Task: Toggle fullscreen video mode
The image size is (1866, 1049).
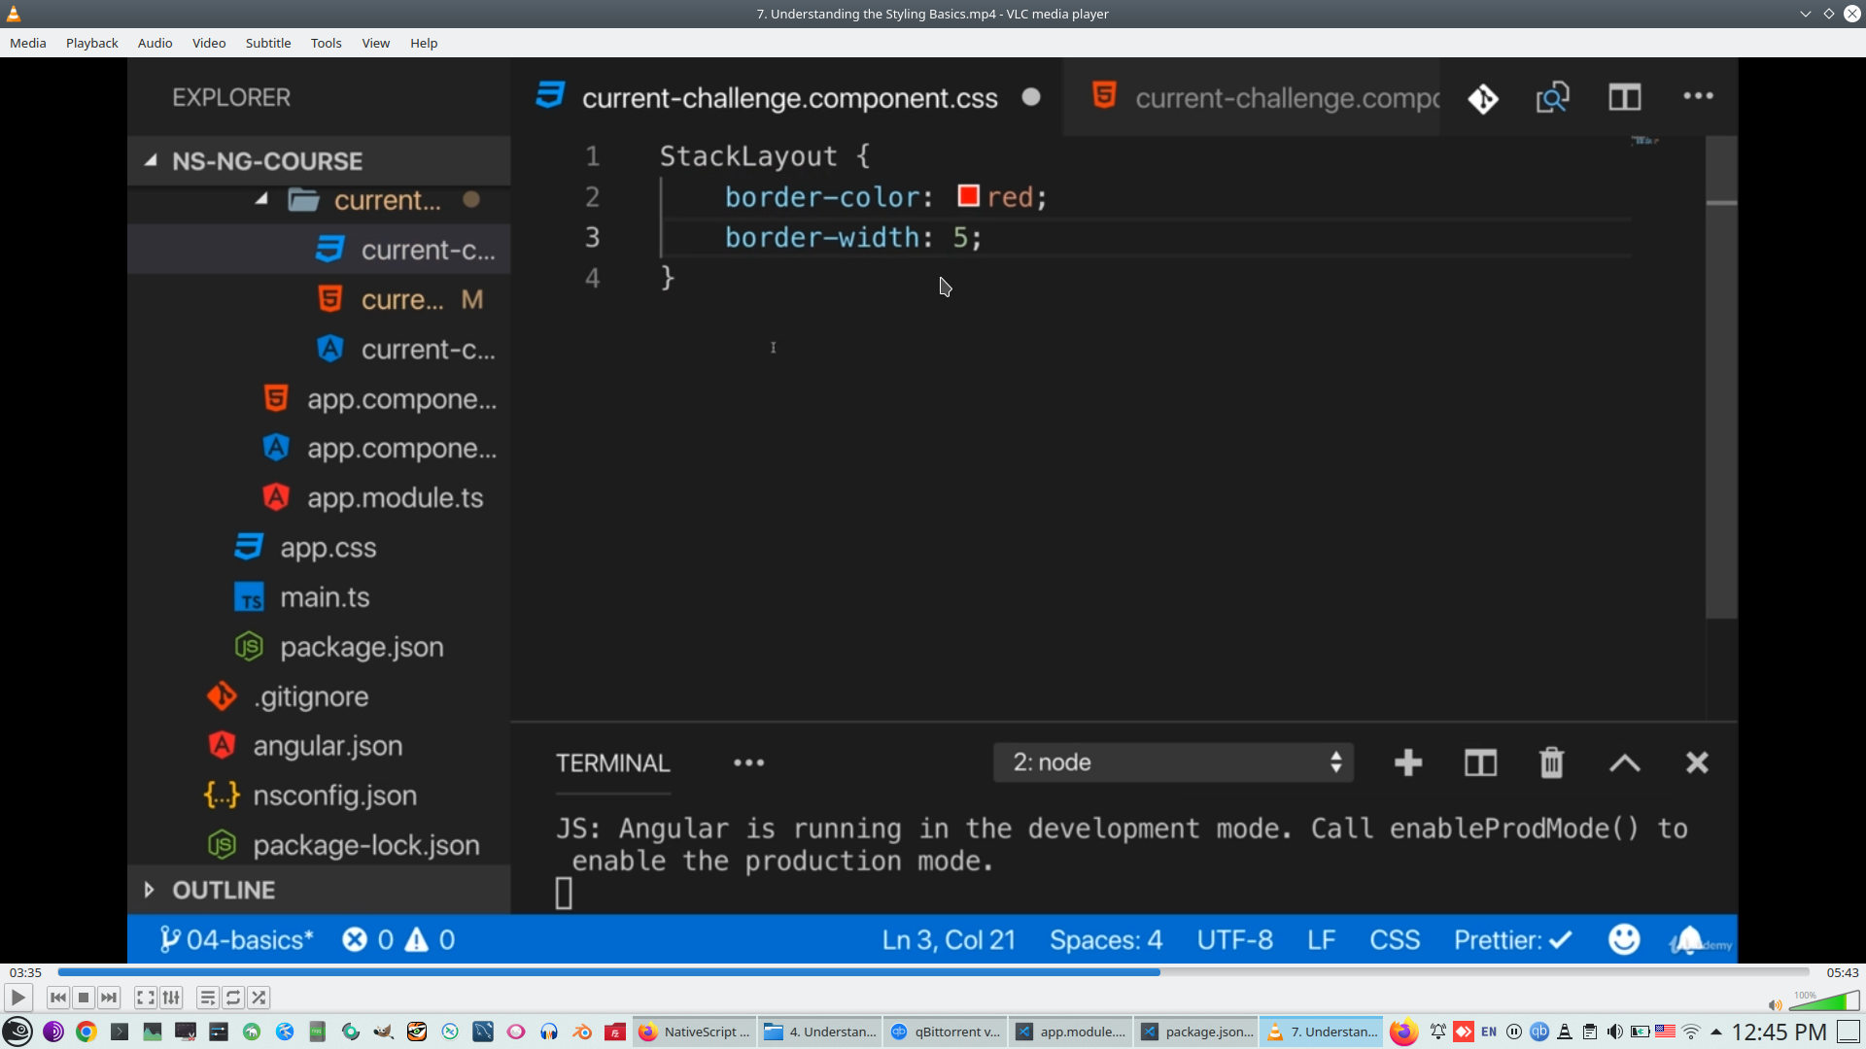Action: click(x=145, y=998)
